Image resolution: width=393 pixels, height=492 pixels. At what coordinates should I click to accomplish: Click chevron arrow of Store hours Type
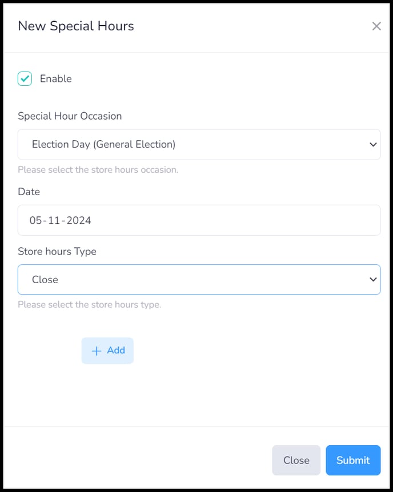(373, 279)
